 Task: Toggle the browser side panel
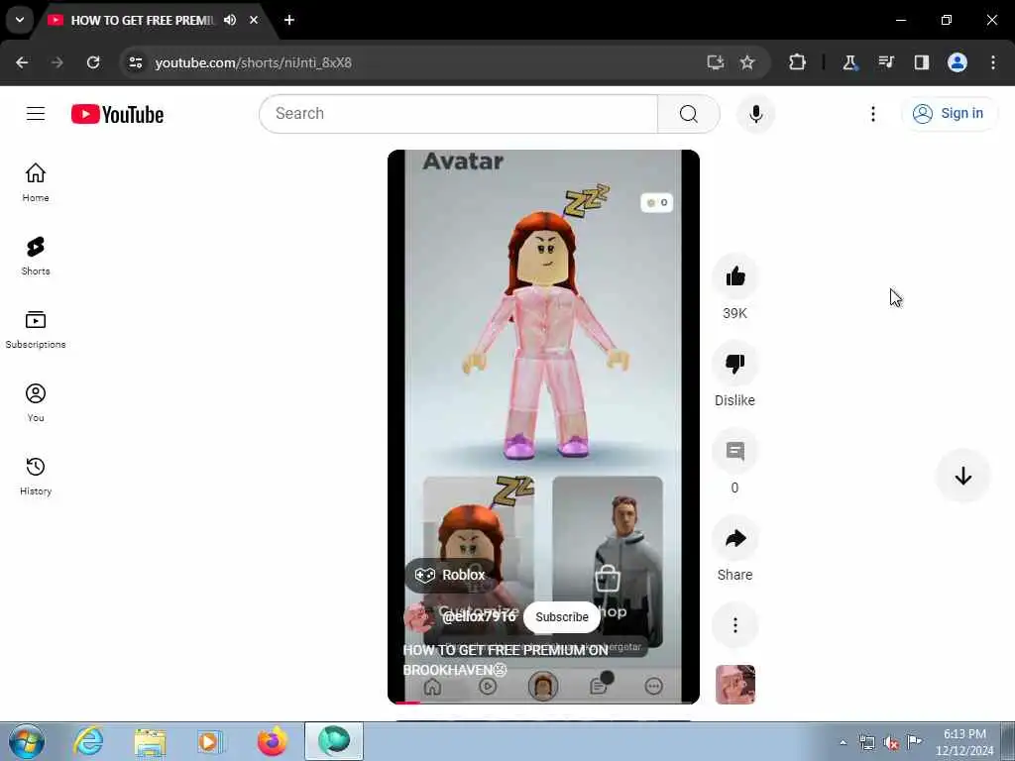pos(922,62)
